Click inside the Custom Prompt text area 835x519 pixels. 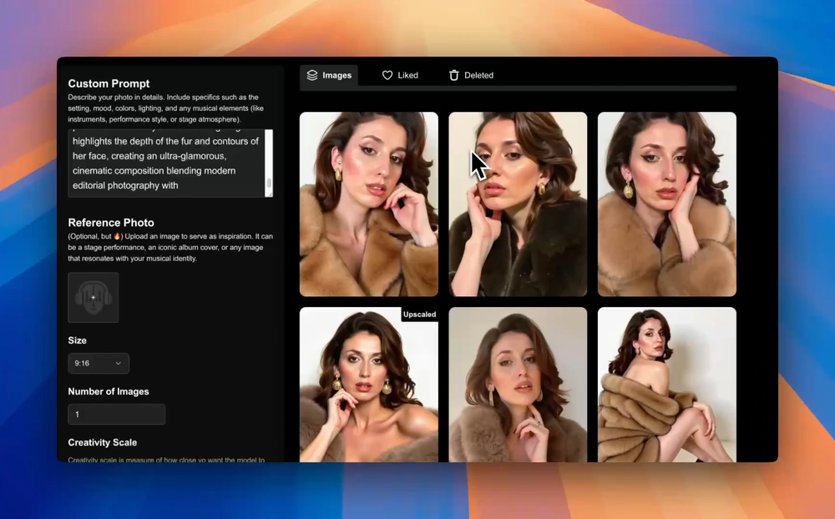click(x=165, y=164)
